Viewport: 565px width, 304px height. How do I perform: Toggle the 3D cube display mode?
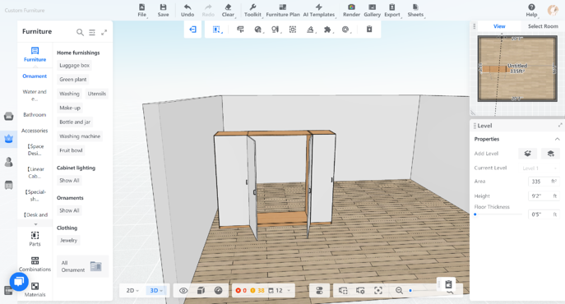click(x=201, y=290)
